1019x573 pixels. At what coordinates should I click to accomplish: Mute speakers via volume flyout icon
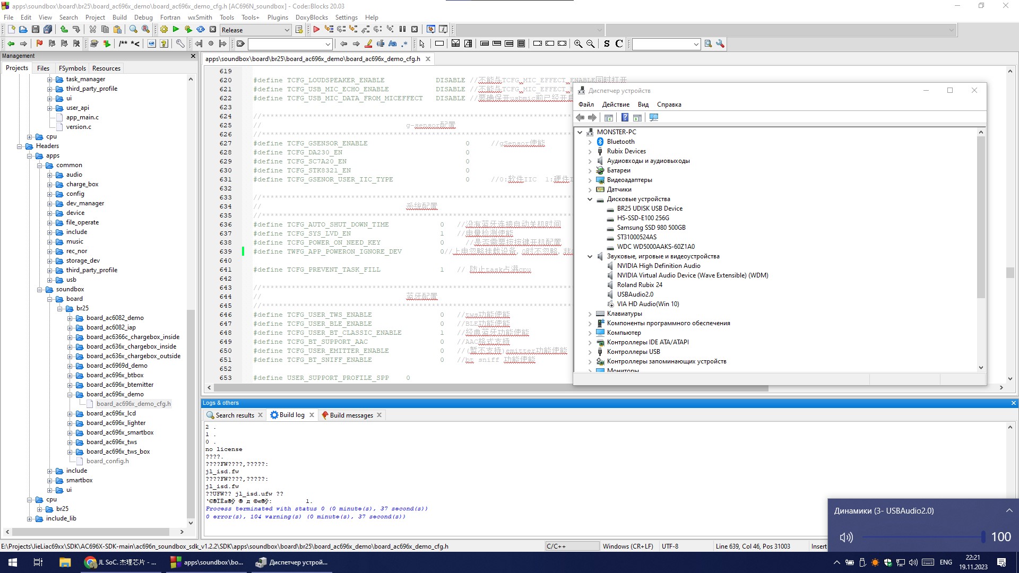point(846,537)
